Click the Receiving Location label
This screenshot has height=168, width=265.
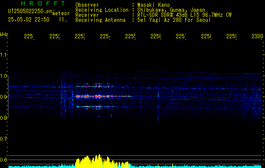[x=102, y=10]
